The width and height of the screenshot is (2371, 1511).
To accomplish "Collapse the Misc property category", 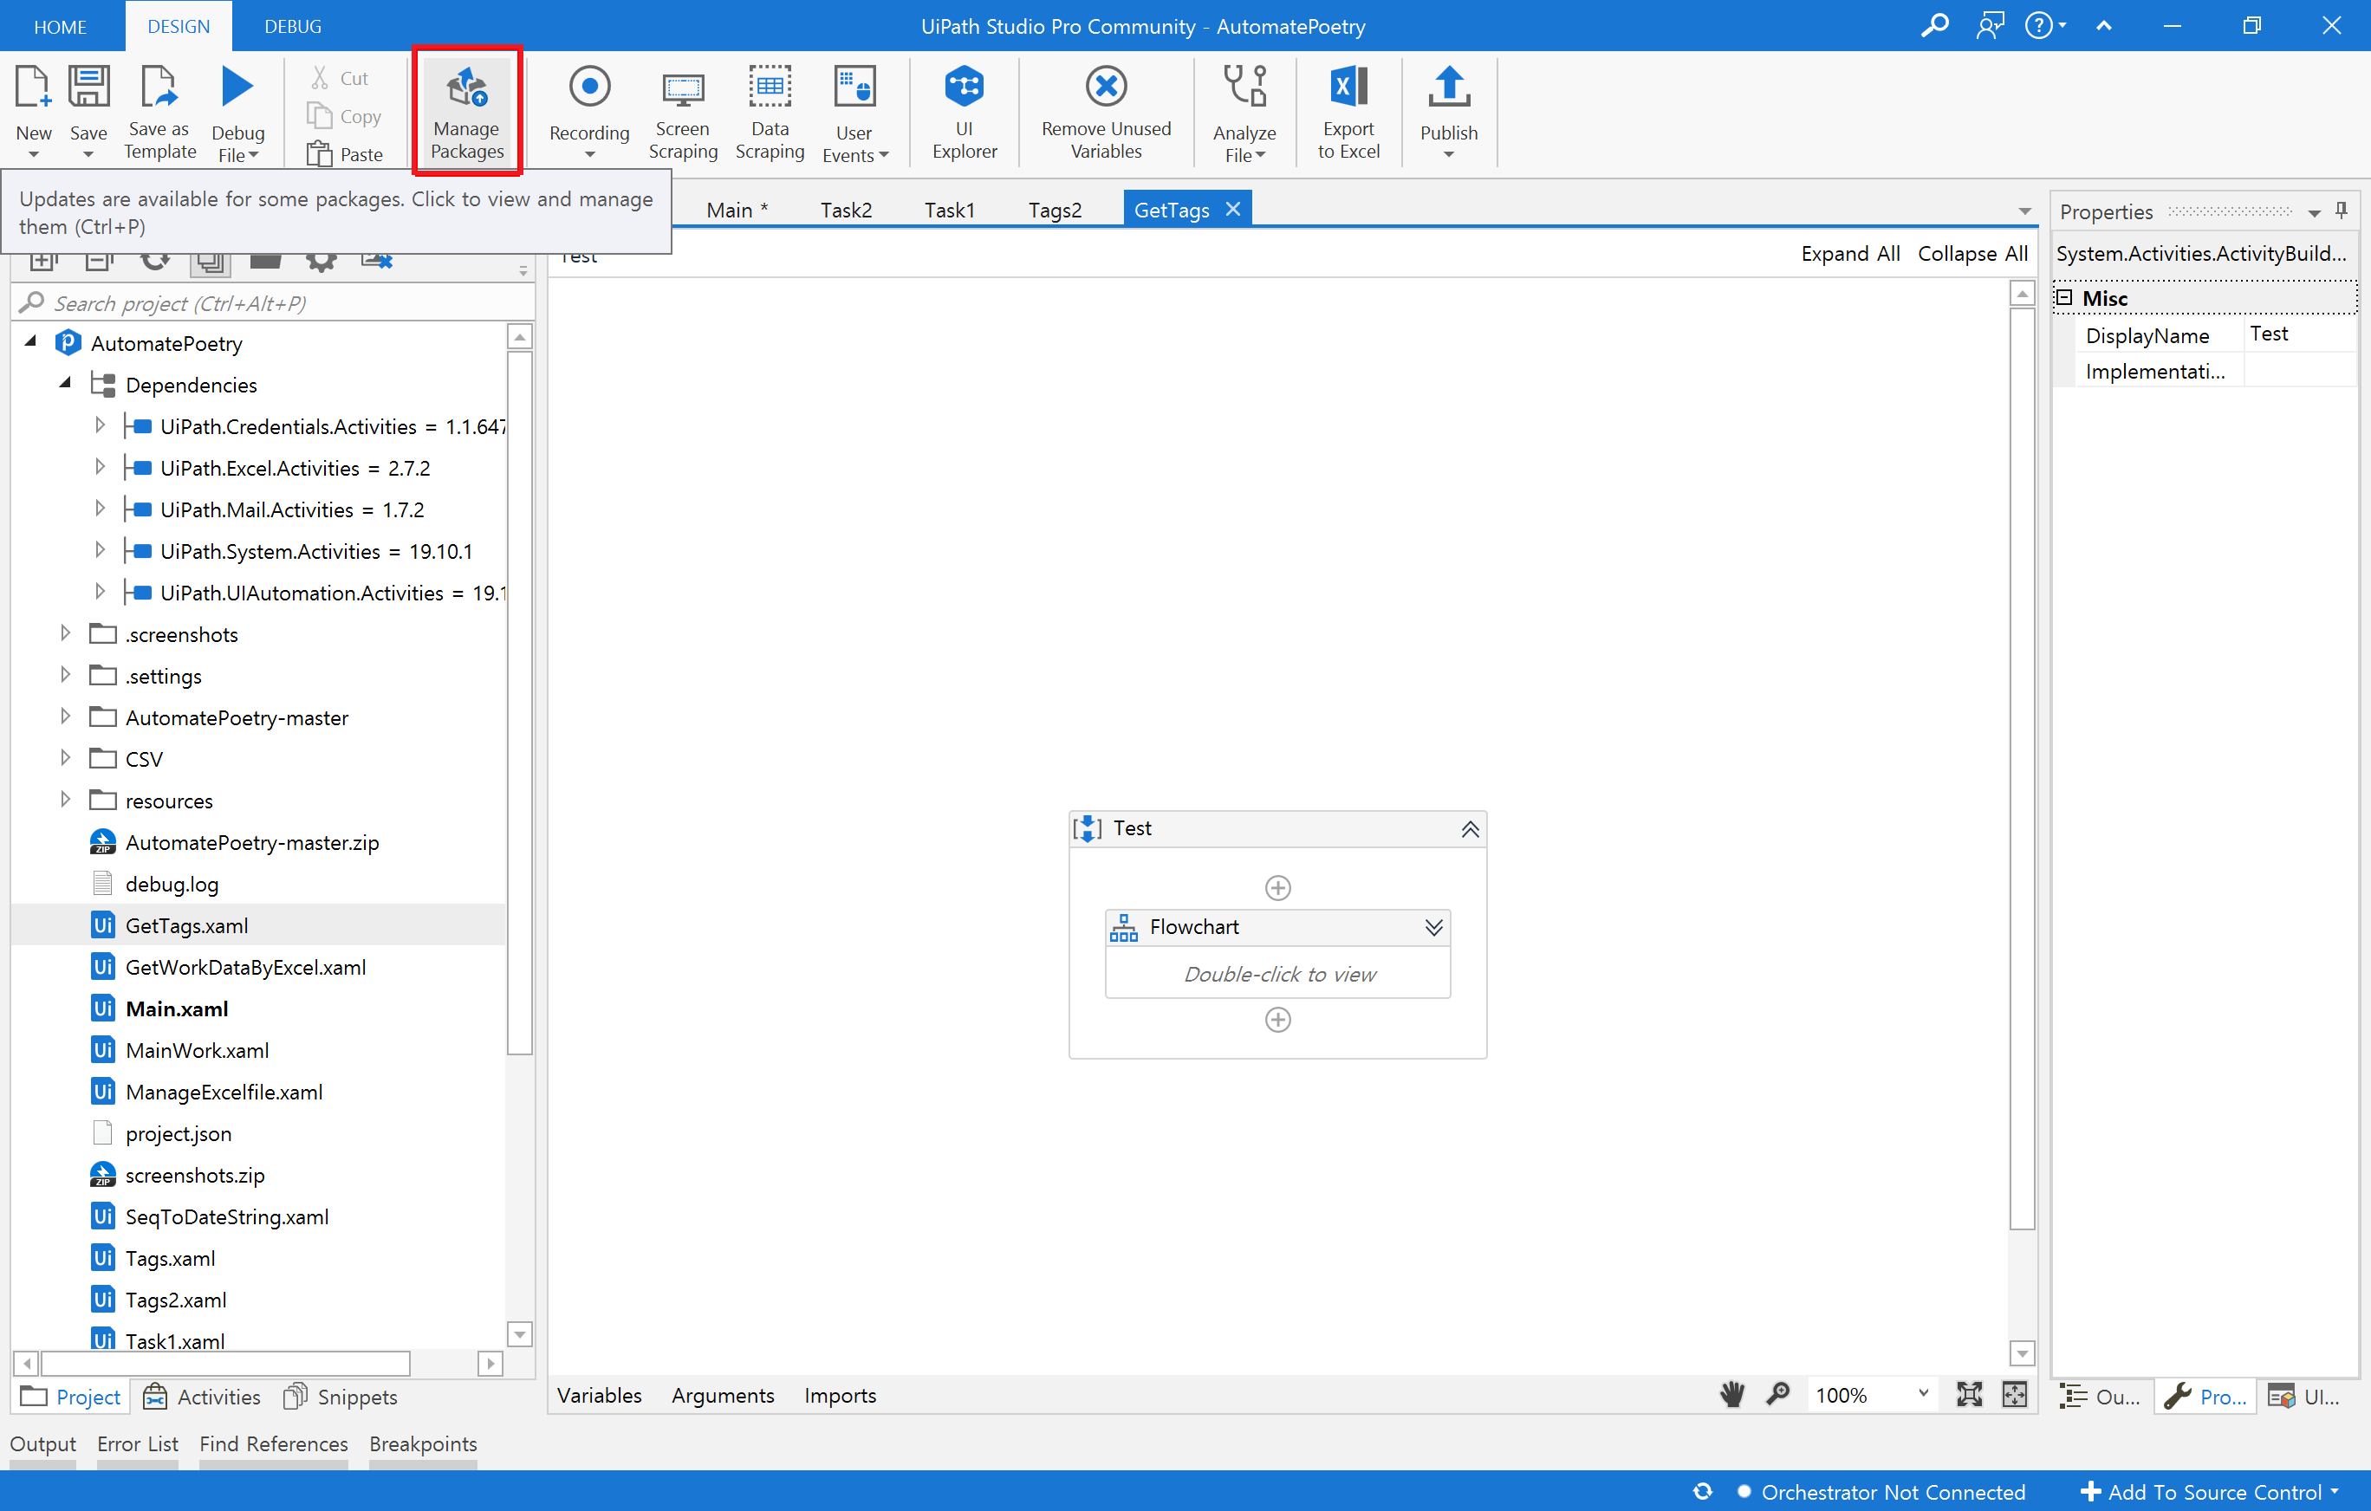I will coord(2065,297).
